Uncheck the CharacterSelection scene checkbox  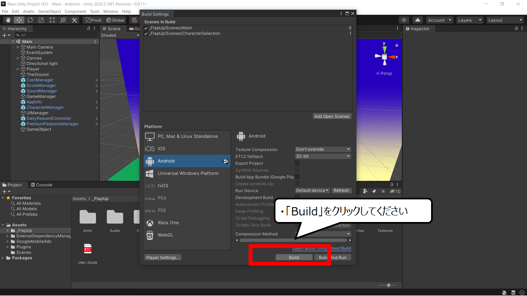(x=146, y=33)
